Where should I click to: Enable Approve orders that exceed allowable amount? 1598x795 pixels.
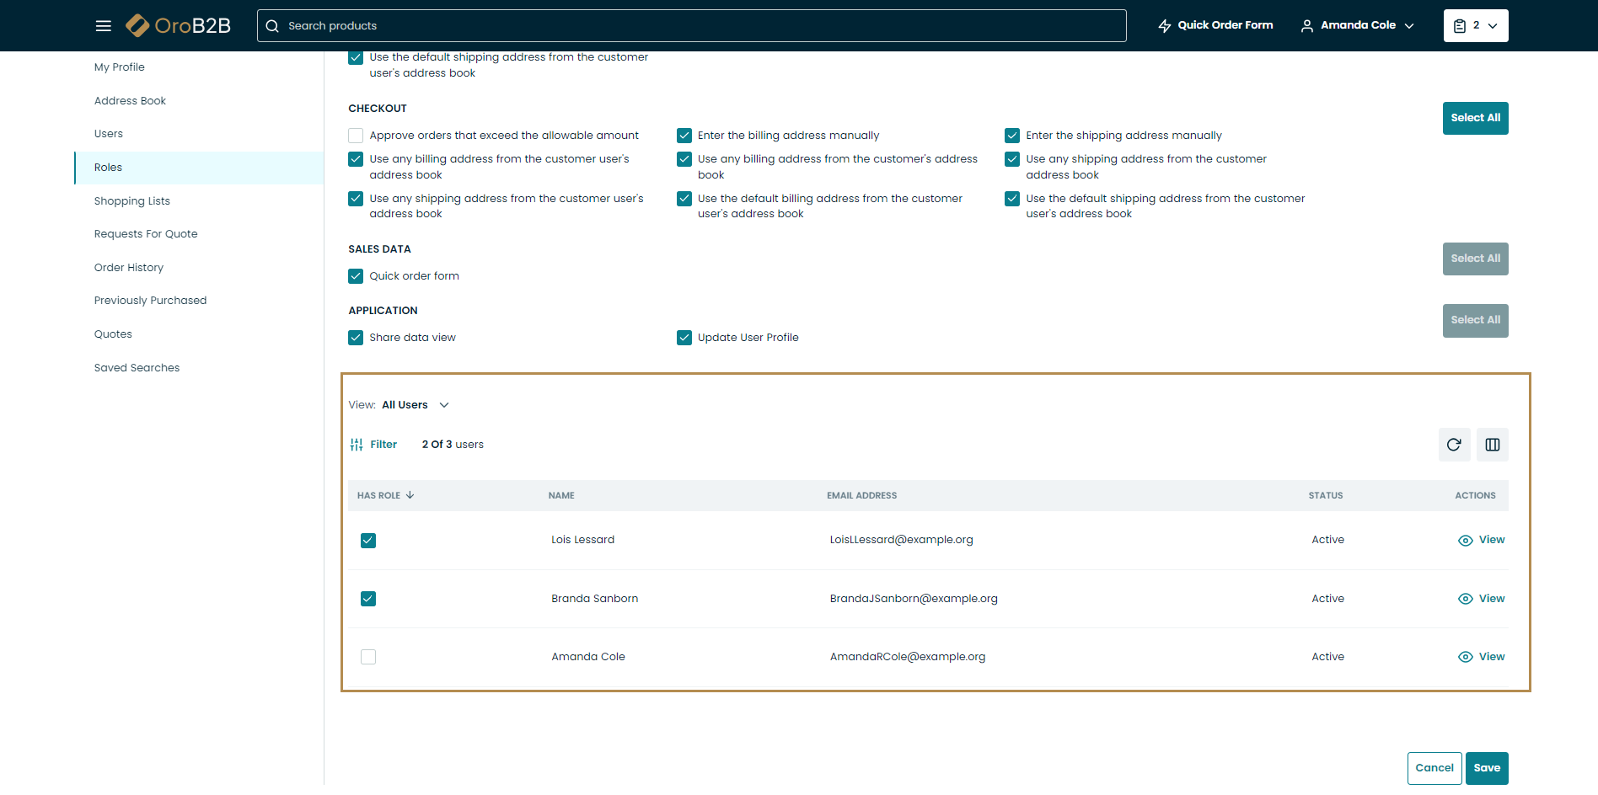click(x=356, y=136)
